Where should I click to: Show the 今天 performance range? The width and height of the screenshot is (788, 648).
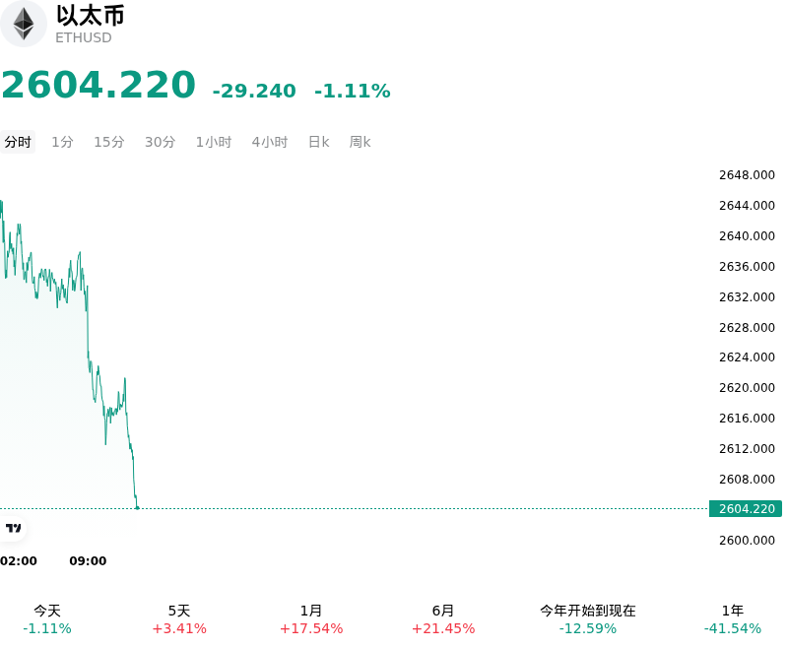pos(47,619)
